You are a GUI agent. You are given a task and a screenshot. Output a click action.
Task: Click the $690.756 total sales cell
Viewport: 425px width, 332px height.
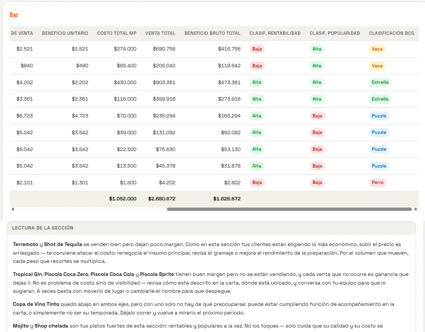[164, 49]
